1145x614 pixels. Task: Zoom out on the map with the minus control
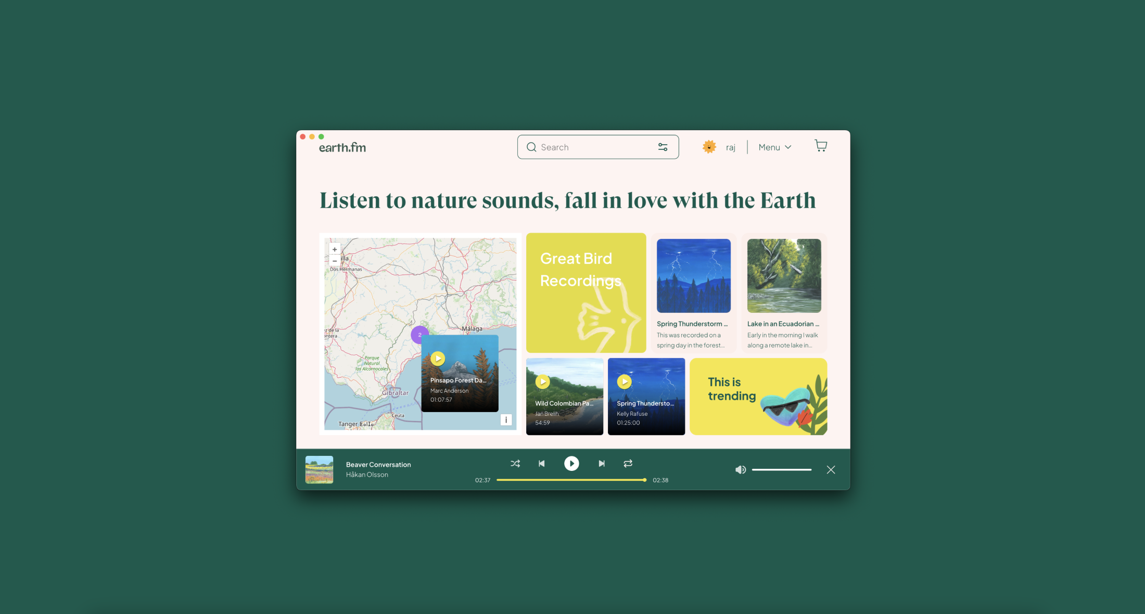click(x=334, y=260)
